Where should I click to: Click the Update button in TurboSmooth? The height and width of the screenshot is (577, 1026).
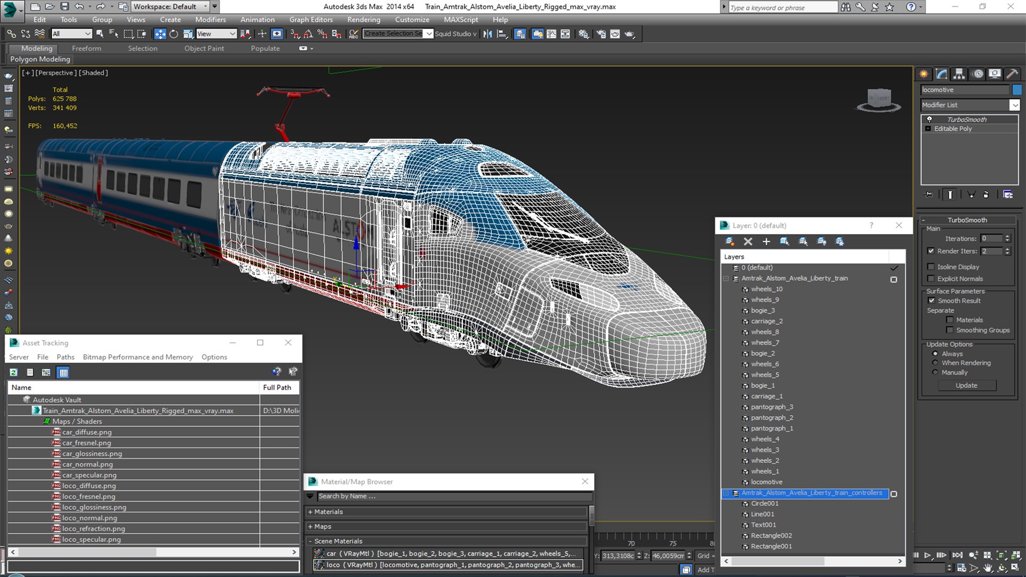967,385
